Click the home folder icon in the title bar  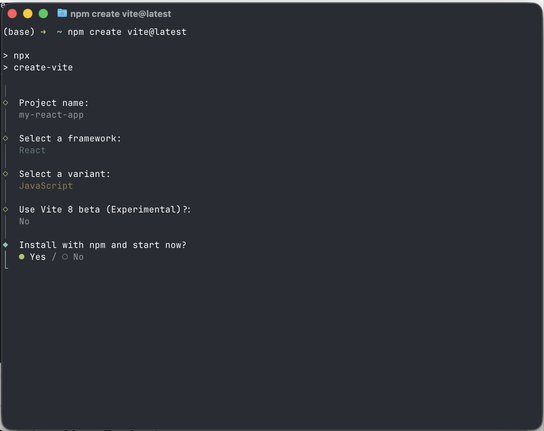62,14
